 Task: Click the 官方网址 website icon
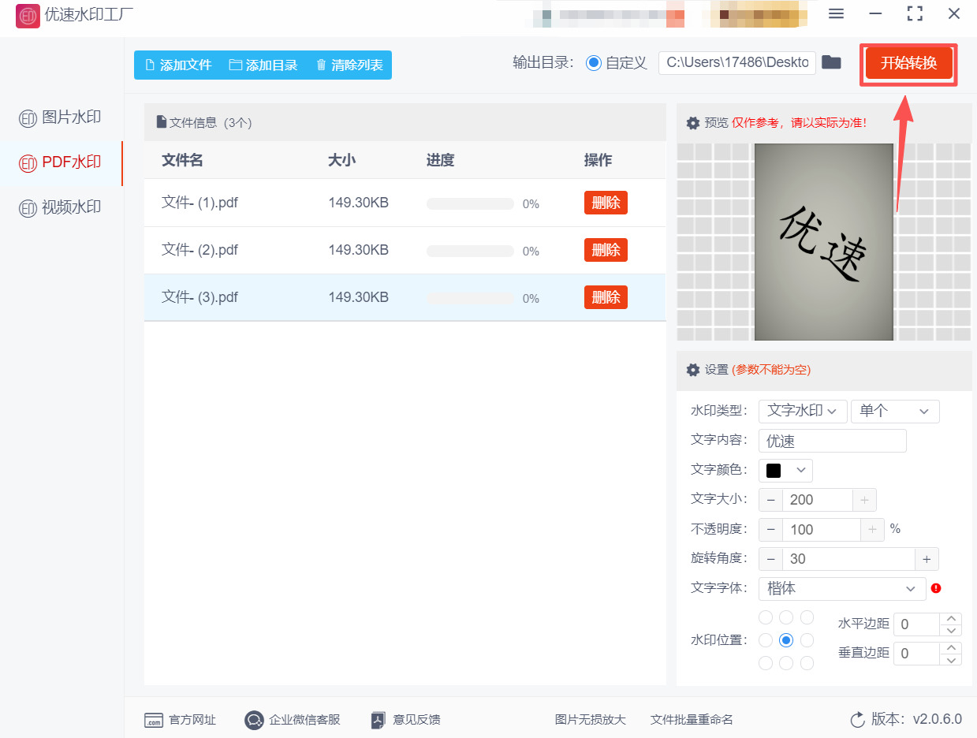pyautogui.click(x=154, y=720)
